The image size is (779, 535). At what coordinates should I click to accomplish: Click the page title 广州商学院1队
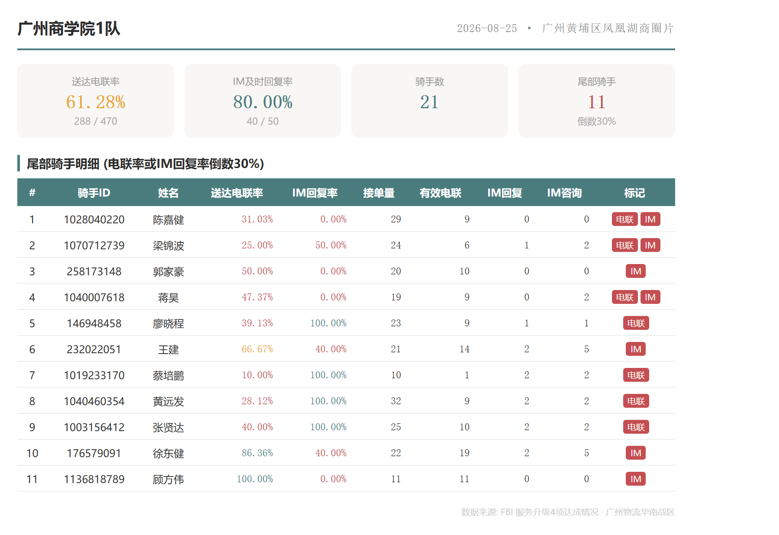(x=69, y=29)
